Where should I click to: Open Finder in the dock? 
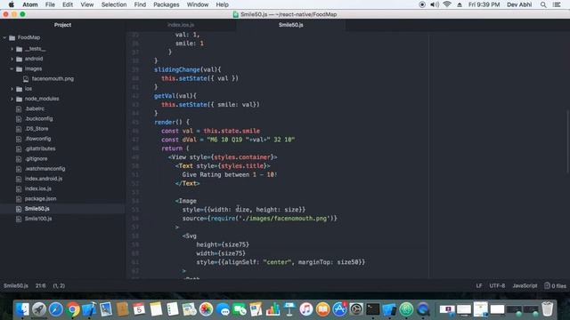(x=22, y=309)
